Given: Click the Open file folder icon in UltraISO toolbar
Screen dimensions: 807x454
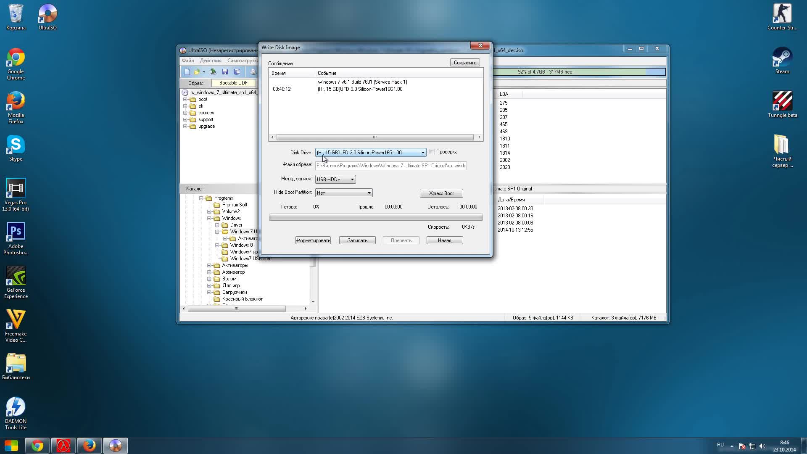Looking at the screenshot, I should (196, 72).
